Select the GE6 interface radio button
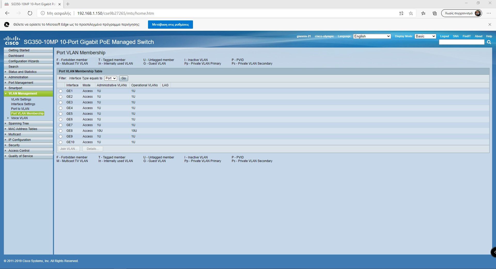The height and width of the screenshot is (269, 496). [61, 119]
